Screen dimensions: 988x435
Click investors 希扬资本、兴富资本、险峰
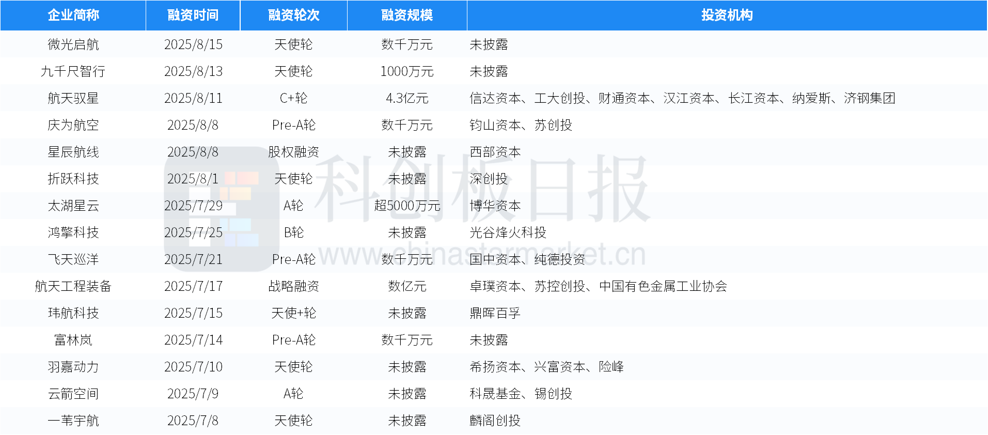pyautogui.click(x=546, y=367)
